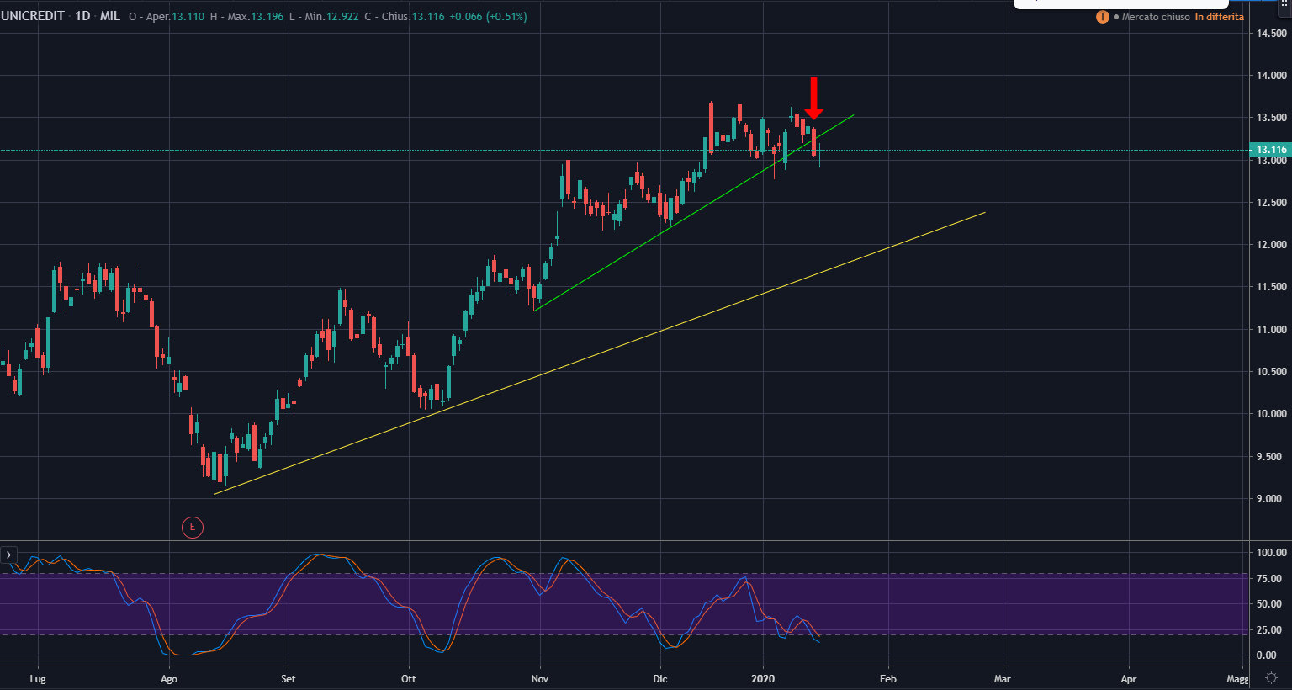The height and width of the screenshot is (690, 1292).
Task: Click the Apr label on time axis
Action: (1129, 679)
